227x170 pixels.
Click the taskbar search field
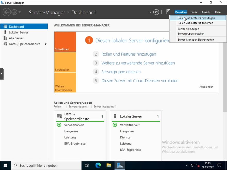coord(46,165)
